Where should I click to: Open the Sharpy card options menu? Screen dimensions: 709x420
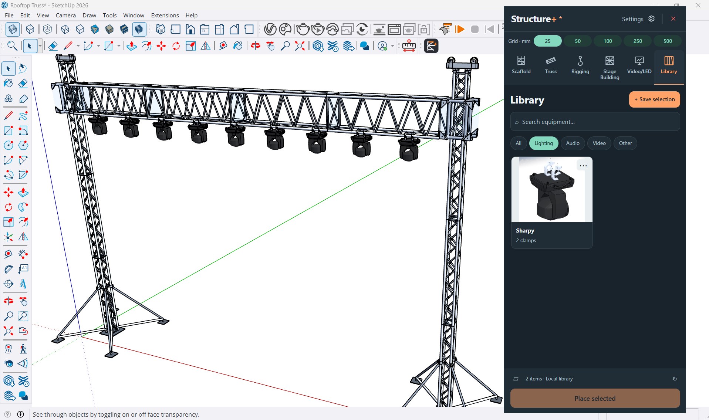click(x=583, y=166)
